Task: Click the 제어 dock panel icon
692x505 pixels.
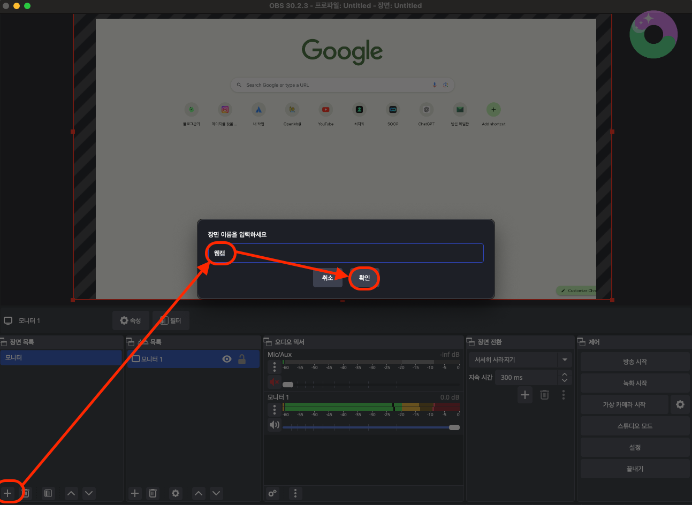Action: (x=581, y=342)
